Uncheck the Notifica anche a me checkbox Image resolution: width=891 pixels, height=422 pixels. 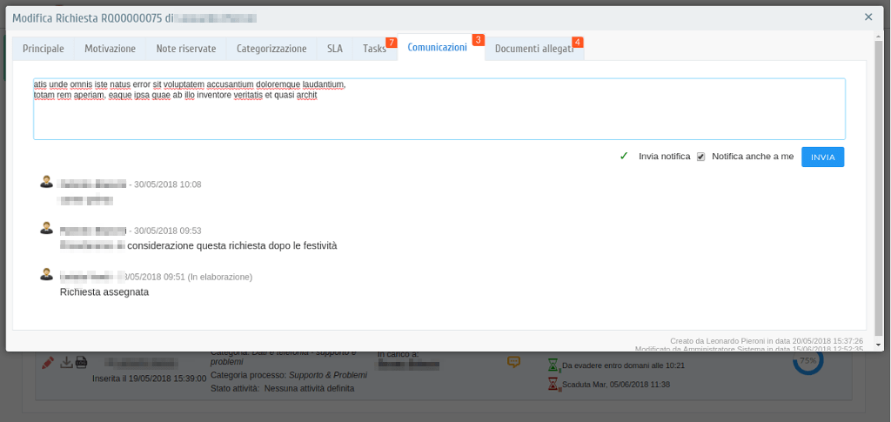[x=700, y=157]
